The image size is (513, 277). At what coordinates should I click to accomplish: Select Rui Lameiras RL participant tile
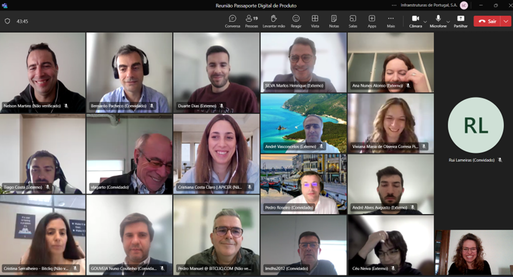[475, 125]
